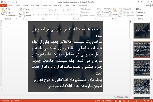Fit slide to current window
Image resolution: width=153 pixels, height=102 pixels.
coord(151,101)
